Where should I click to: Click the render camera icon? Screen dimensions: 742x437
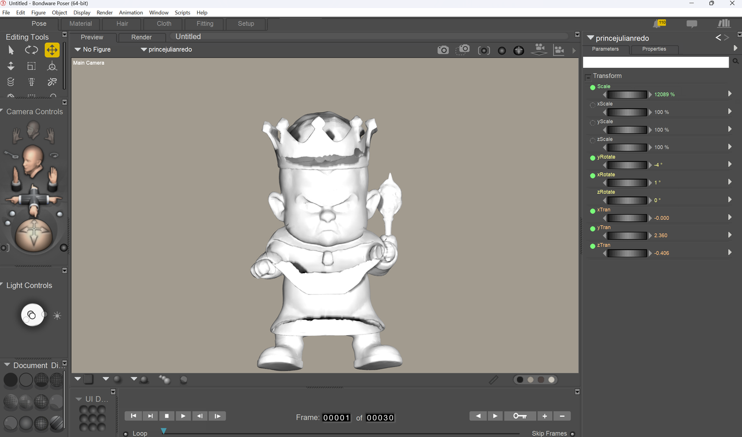(x=443, y=50)
